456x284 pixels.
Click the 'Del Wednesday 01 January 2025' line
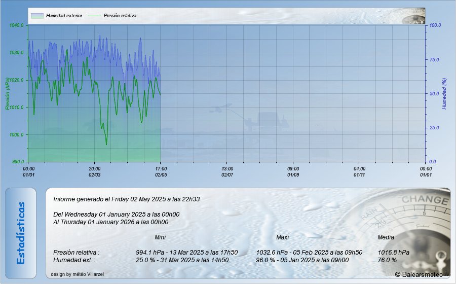(x=117, y=215)
